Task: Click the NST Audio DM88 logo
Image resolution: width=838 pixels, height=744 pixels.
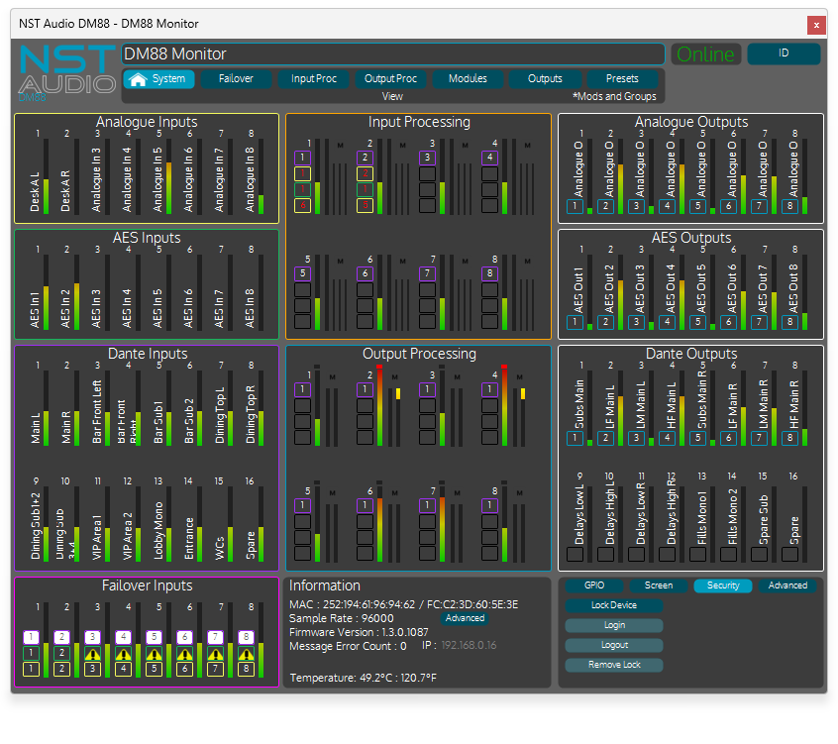Action: (x=66, y=72)
